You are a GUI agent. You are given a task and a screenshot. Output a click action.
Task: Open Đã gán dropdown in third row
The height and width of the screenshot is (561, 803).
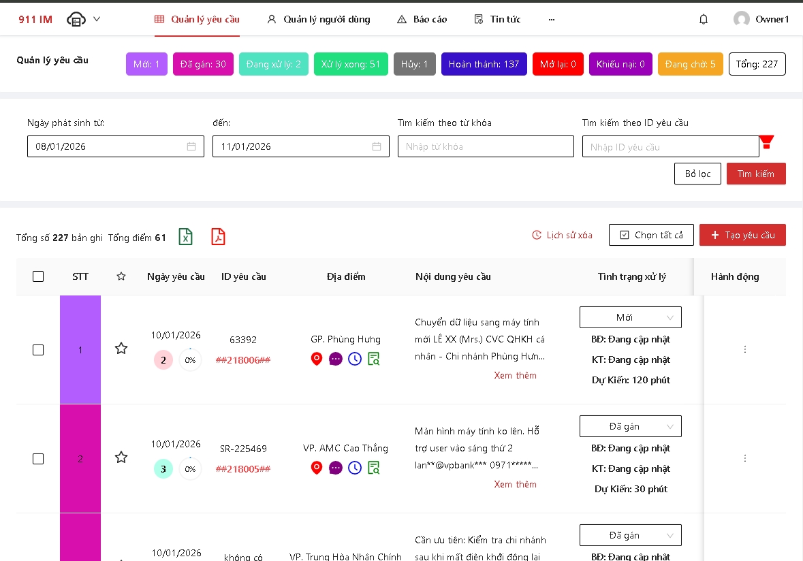[631, 535]
